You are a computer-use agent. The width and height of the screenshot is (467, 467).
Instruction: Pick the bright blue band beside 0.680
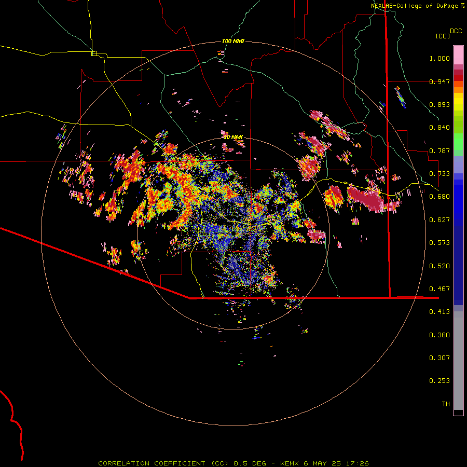tap(458, 199)
